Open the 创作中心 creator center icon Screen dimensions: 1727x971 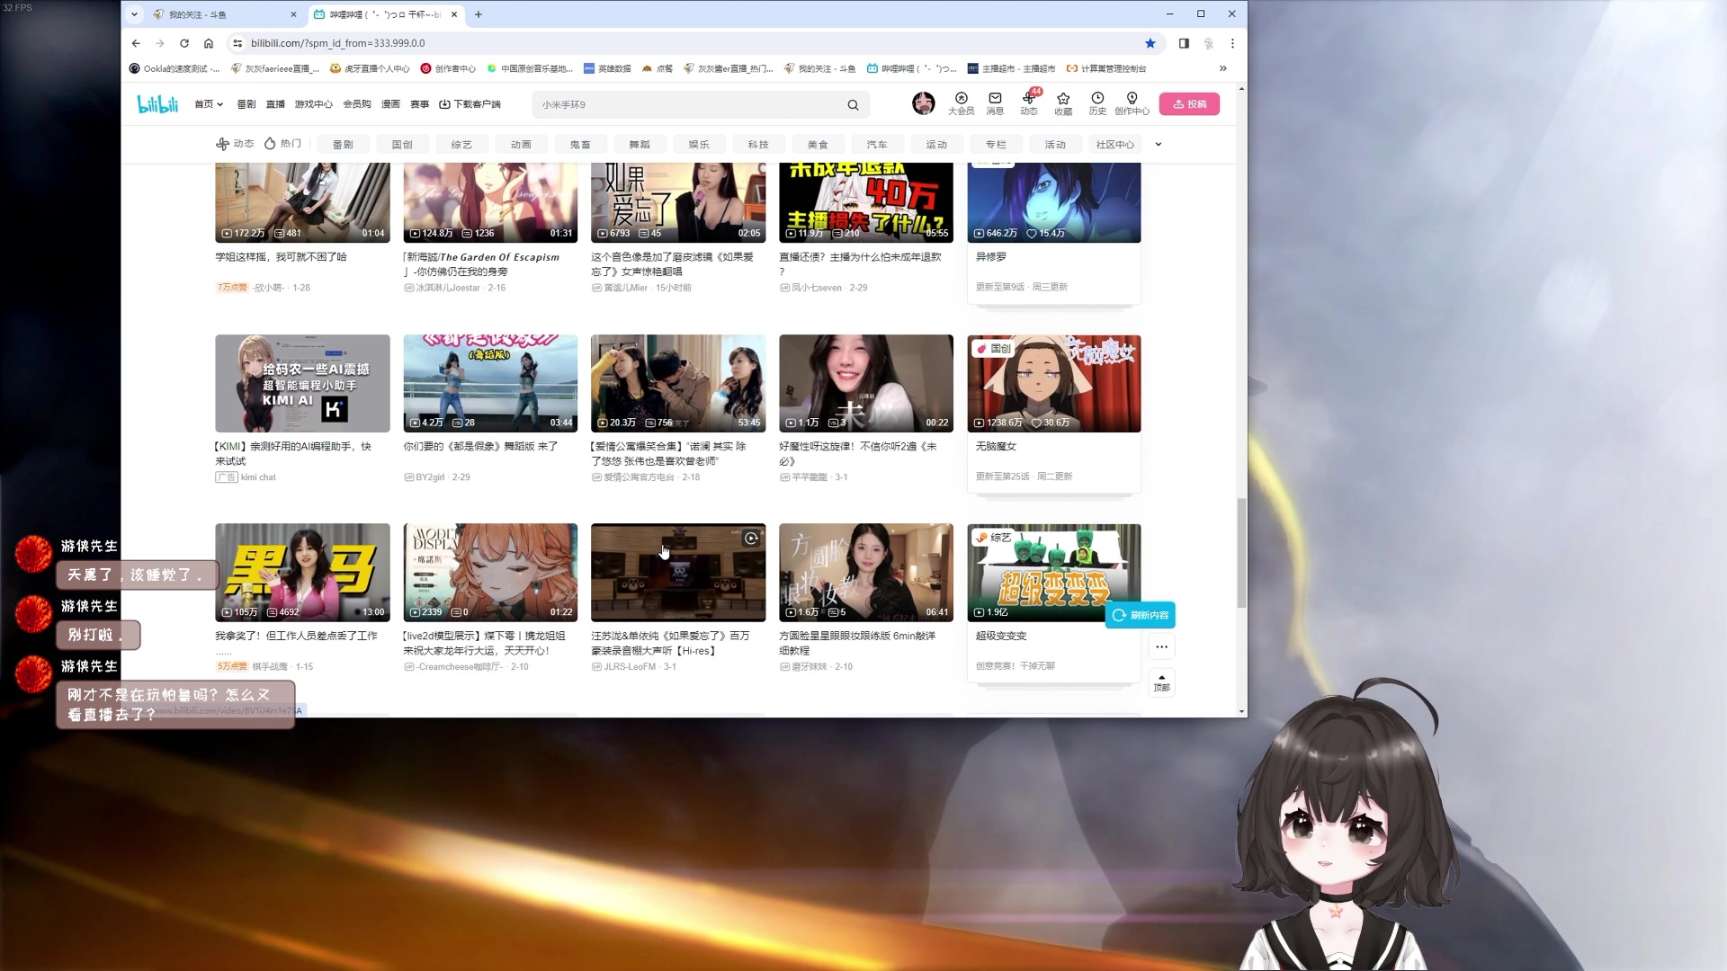point(1132,103)
